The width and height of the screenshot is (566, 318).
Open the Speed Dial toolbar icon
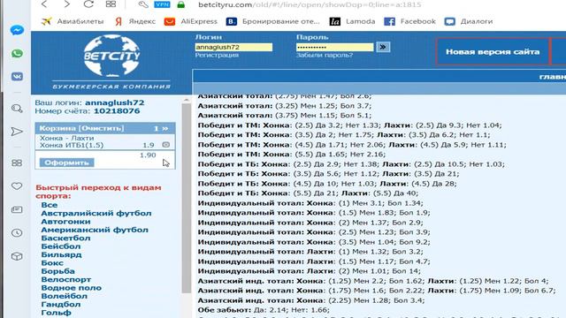pyautogui.click(x=111, y=4)
